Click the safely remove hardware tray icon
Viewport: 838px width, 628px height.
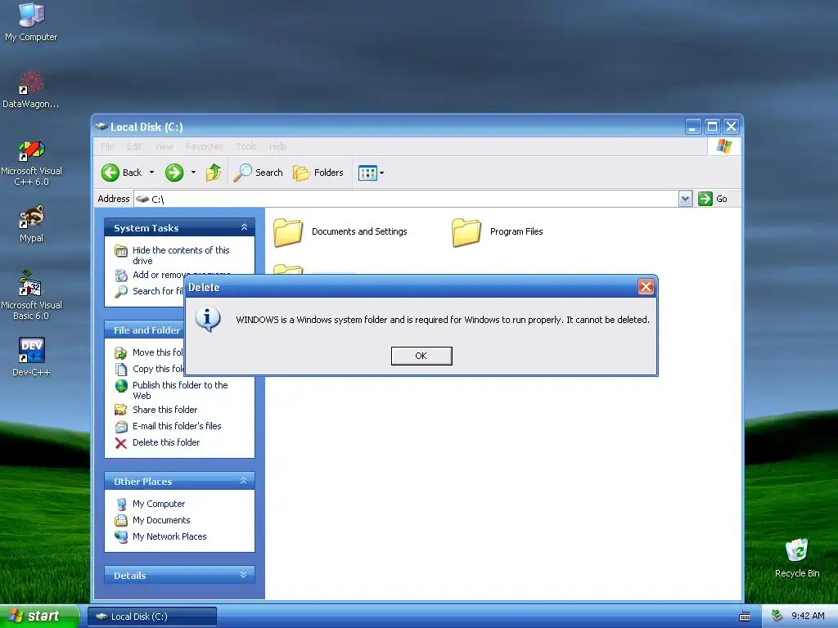click(x=777, y=617)
